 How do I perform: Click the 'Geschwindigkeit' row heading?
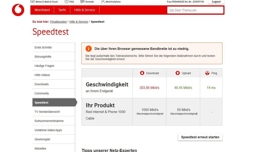[x=107, y=85]
